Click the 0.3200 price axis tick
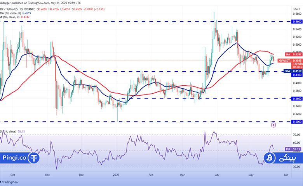Image resolution: width=303 pixels, height=186 pixels. 297,114
